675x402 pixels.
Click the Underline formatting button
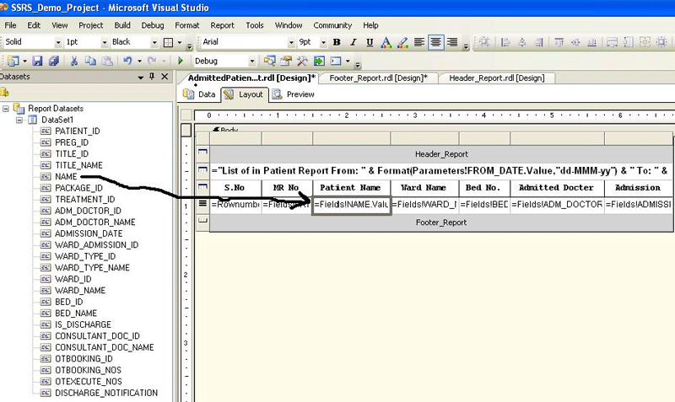point(369,42)
